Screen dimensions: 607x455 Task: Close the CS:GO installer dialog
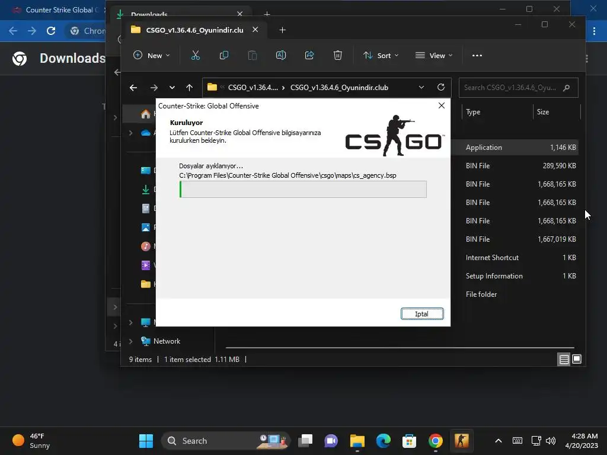(x=441, y=105)
